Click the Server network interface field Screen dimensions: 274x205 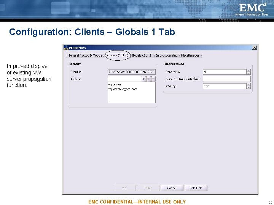(x=227, y=79)
